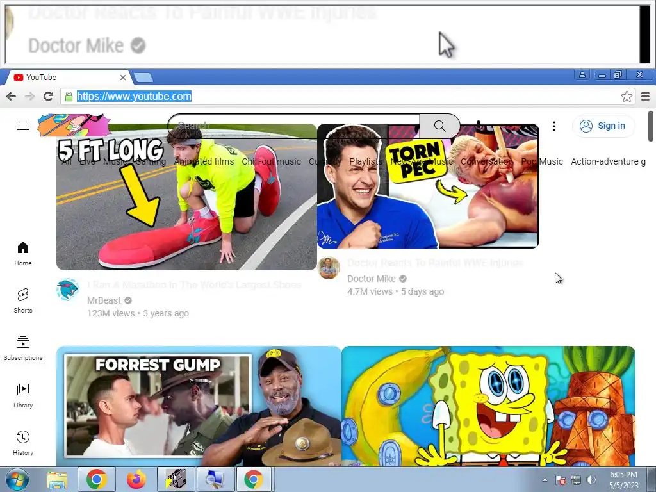This screenshot has height=492, width=656.
Task: Bookmark page with star icon
Action: pyautogui.click(x=627, y=97)
